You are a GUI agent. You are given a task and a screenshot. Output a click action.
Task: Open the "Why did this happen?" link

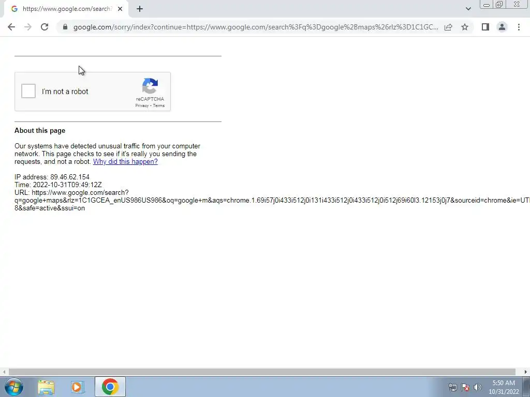(125, 161)
